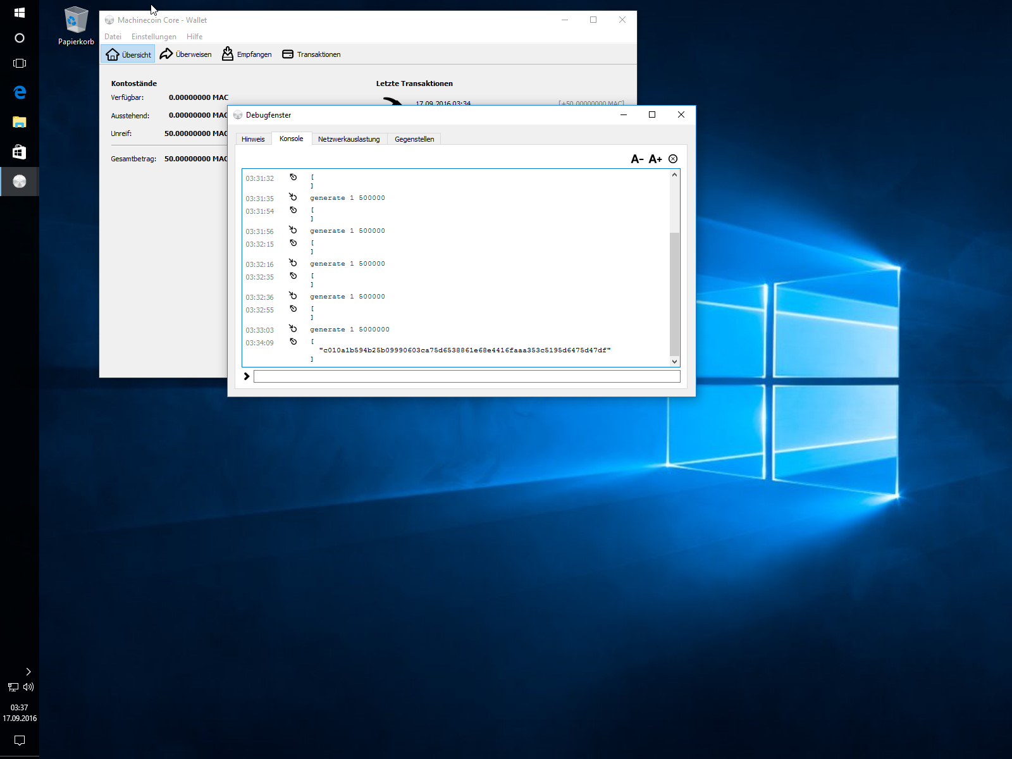Click the 'generate 1 500000' entry at 03:32:36
1012x759 pixels.
(x=347, y=297)
